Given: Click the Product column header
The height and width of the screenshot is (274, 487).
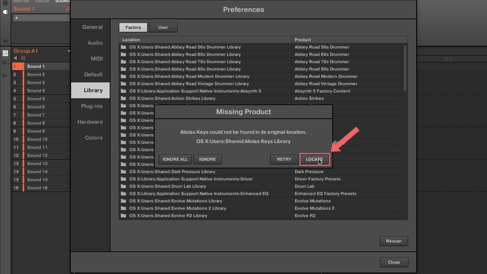Looking at the screenshot, I should (350, 40).
